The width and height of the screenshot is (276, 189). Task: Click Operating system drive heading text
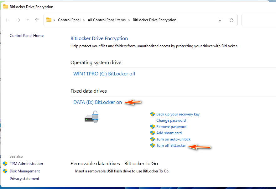click(96, 63)
